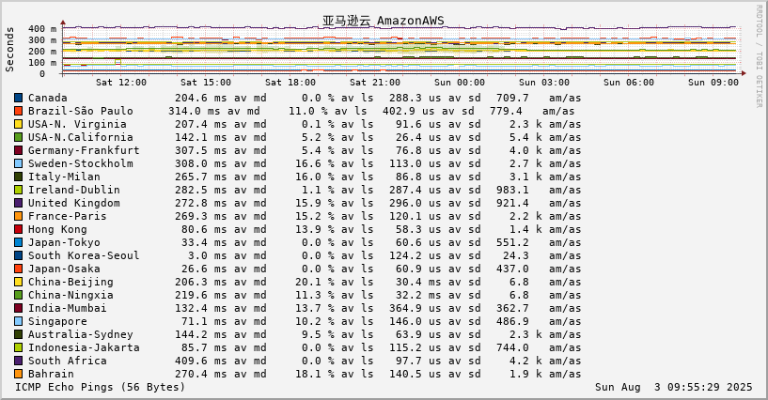Select the 'USA-N.California' legend label
This screenshot has width=768, height=400.
pos(80,137)
